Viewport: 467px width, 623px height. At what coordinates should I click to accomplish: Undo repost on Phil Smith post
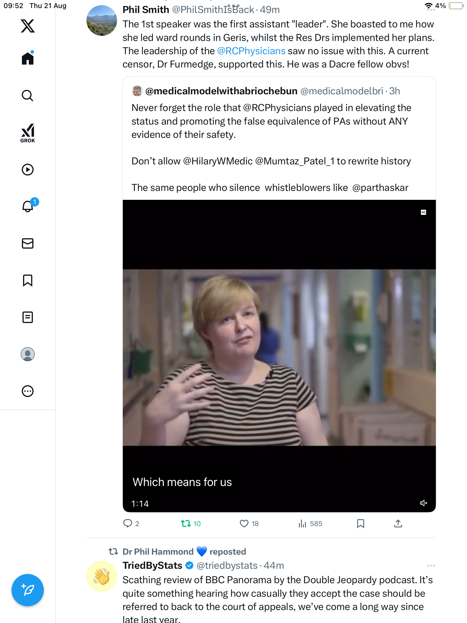[x=186, y=523]
